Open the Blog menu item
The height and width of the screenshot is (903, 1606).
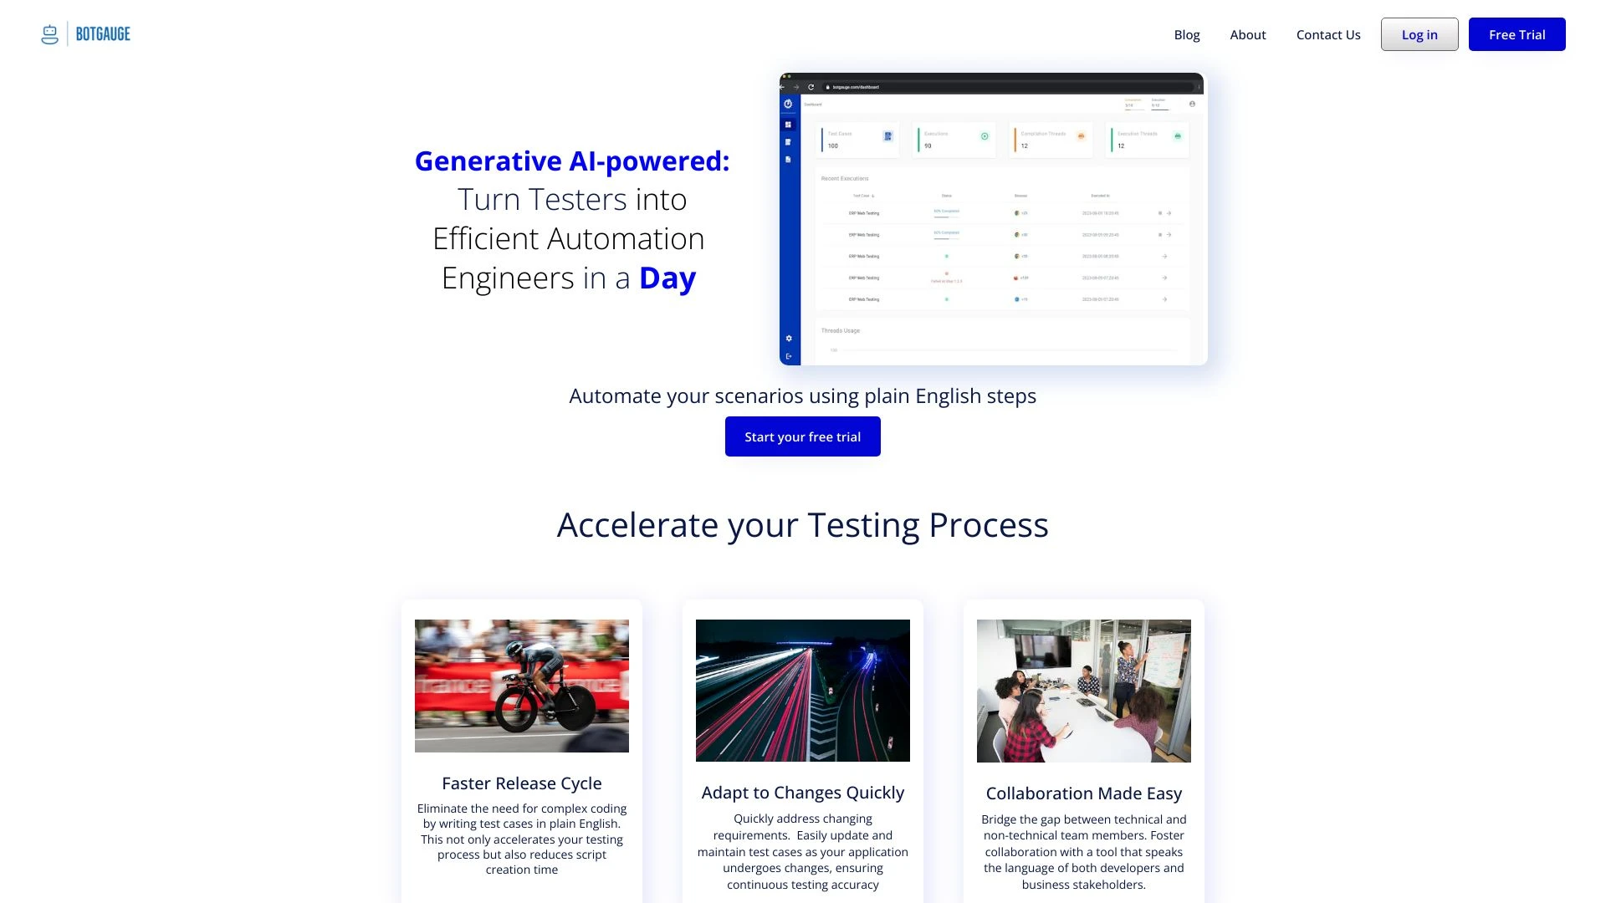[x=1187, y=34]
